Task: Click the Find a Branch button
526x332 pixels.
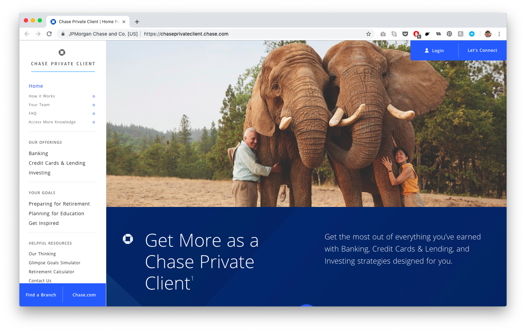Action: tap(41, 295)
